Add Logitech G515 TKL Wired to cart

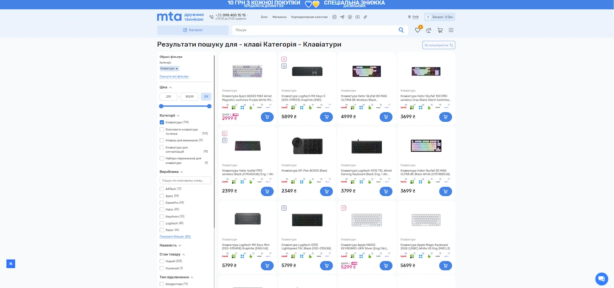386,191
